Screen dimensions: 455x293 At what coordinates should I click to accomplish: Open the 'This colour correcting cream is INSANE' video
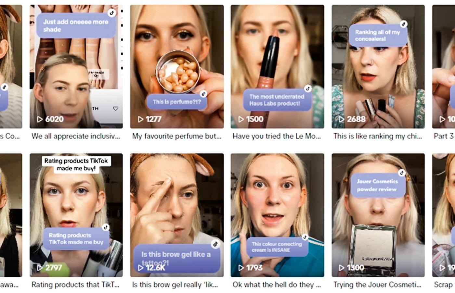pyautogui.click(x=277, y=215)
